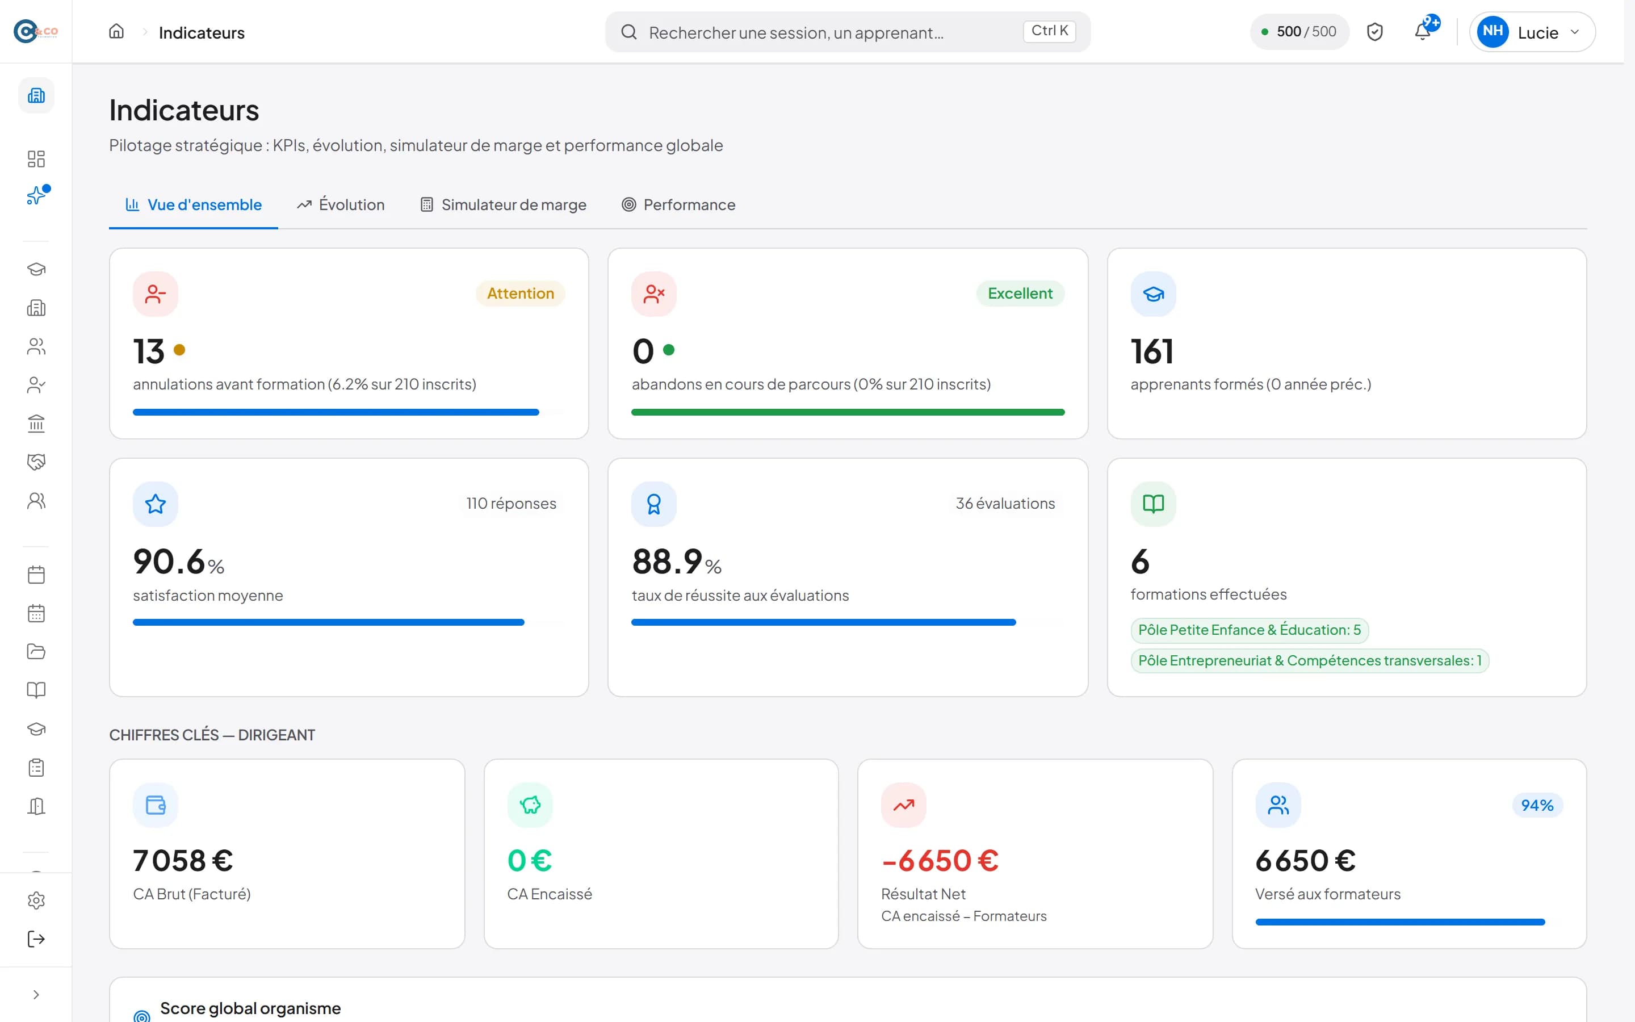Click the 161 apprenants formés card
This screenshot has height=1022, width=1635.
point(1346,344)
